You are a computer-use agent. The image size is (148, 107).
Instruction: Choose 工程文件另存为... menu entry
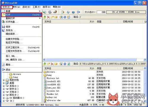click(x=22, y=51)
